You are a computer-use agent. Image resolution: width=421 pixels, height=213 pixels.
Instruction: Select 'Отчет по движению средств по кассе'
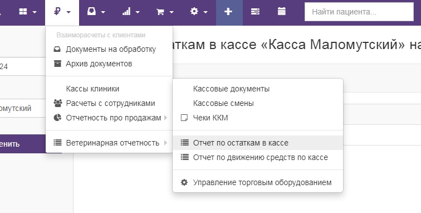pyautogui.click(x=258, y=157)
